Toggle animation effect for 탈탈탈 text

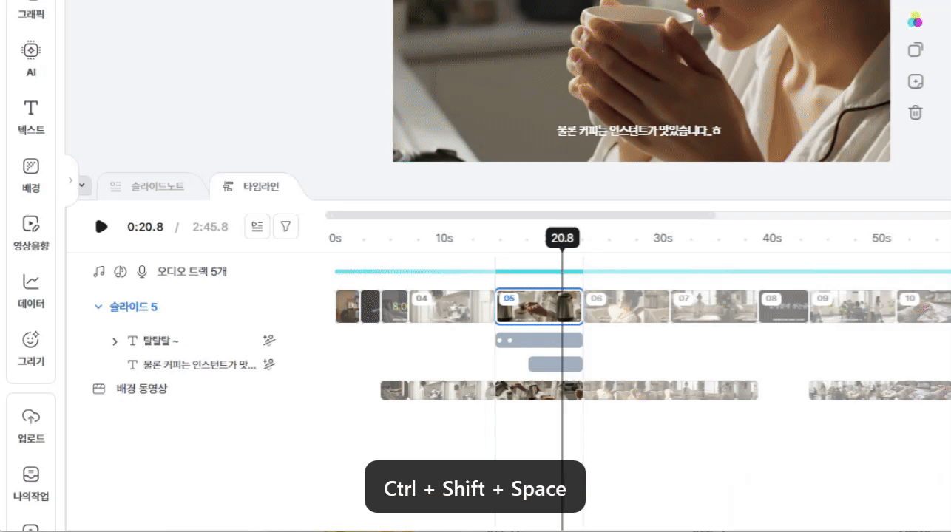click(x=269, y=341)
